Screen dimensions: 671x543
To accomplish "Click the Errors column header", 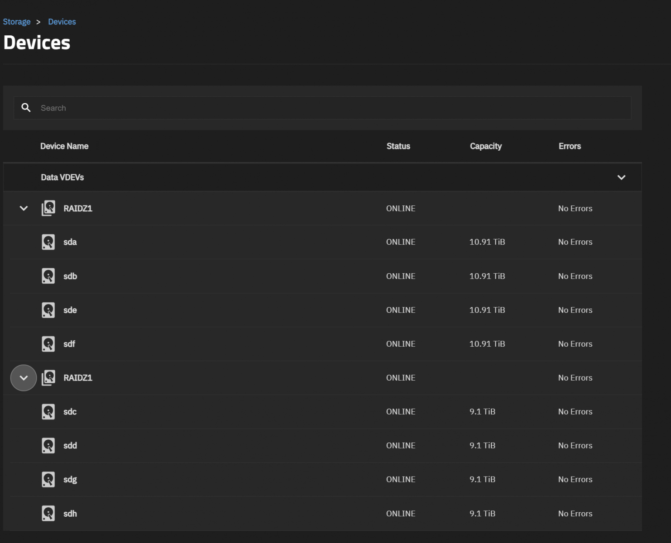I will click(x=570, y=146).
